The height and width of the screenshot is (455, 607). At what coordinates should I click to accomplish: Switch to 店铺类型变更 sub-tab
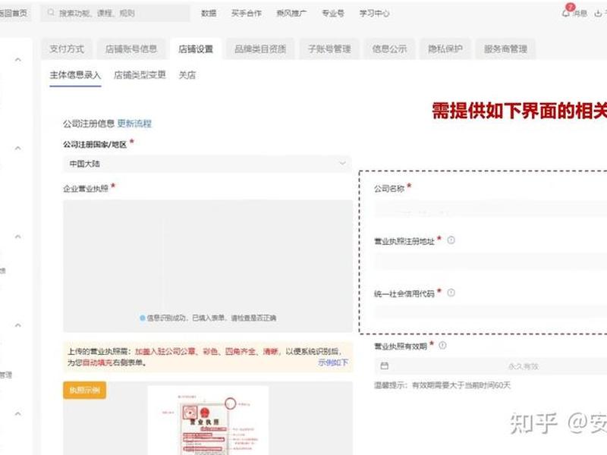[x=140, y=75]
